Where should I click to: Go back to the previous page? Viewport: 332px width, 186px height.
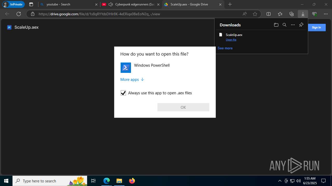[x=7, y=14]
